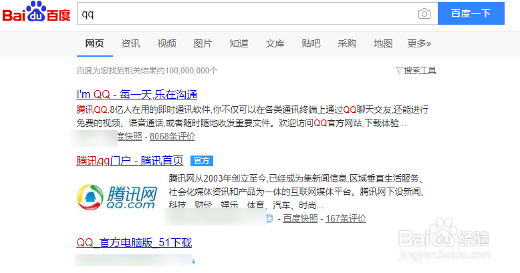The height and width of the screenshot is (273, 520).
Task: Click the 官方 badge
Action: click(202, 161)
